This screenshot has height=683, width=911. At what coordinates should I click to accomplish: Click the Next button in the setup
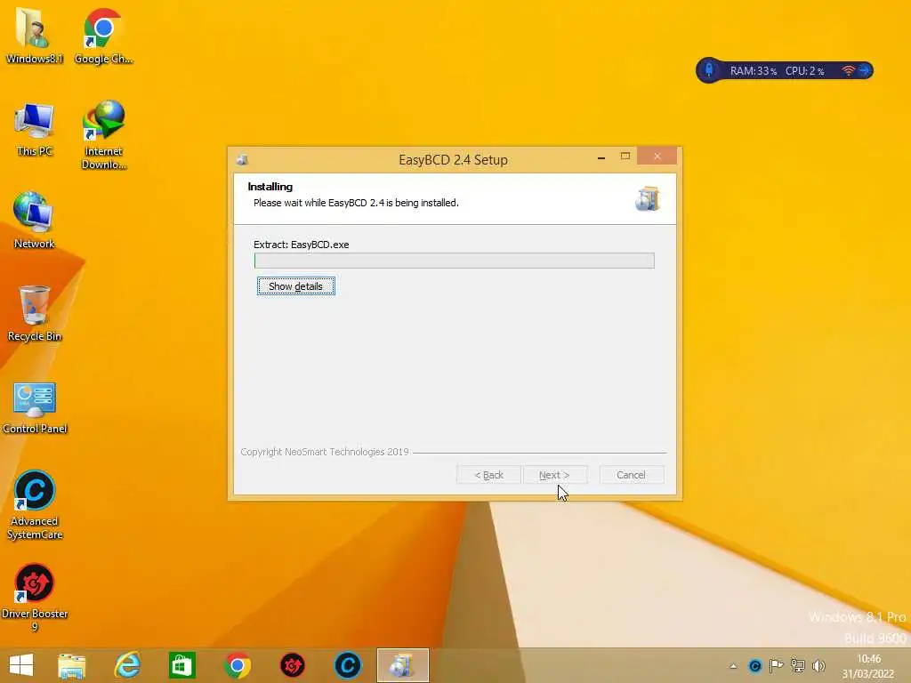coord(554,475)
